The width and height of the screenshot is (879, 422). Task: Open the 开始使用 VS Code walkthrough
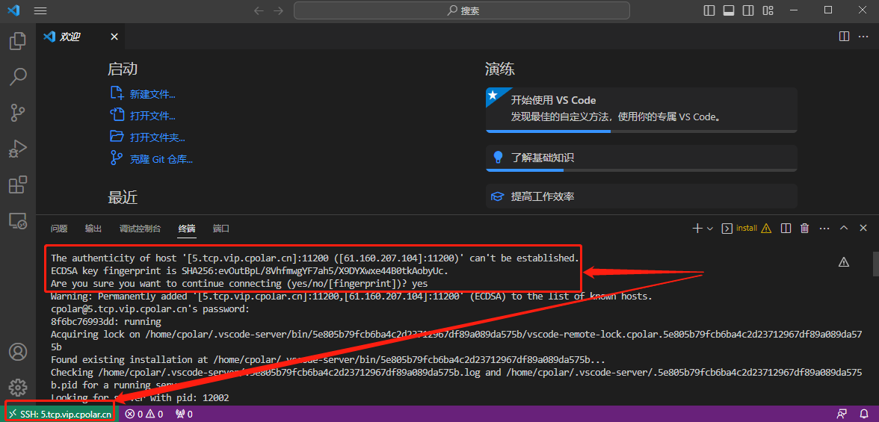click(x=641, y=109)
